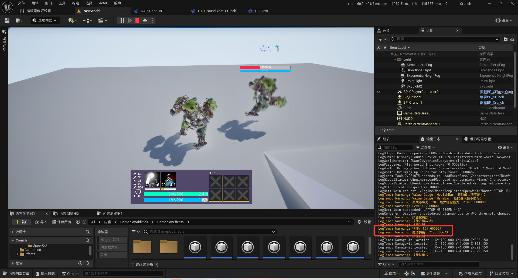518x280 pixels.
Task: Open 内容侧滑菜单 content drawer button
Action: point(16,274)
